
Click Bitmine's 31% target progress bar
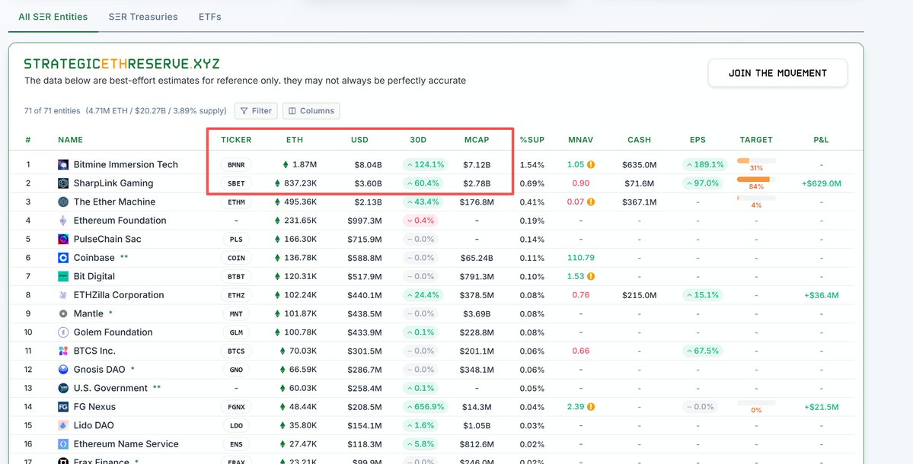pyautogui.click(x=756, y=160)
